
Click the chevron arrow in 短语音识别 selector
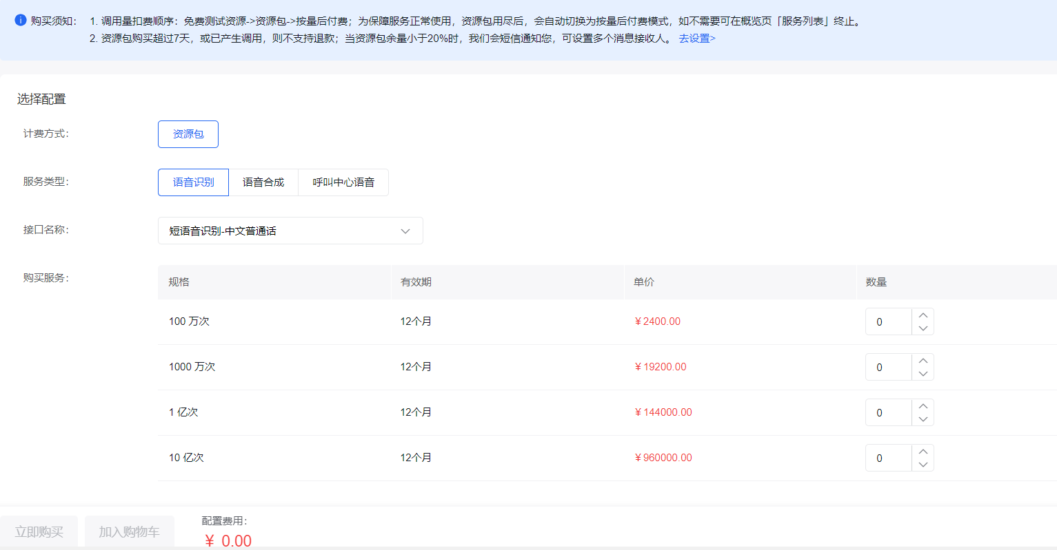(x=405, y=231)
